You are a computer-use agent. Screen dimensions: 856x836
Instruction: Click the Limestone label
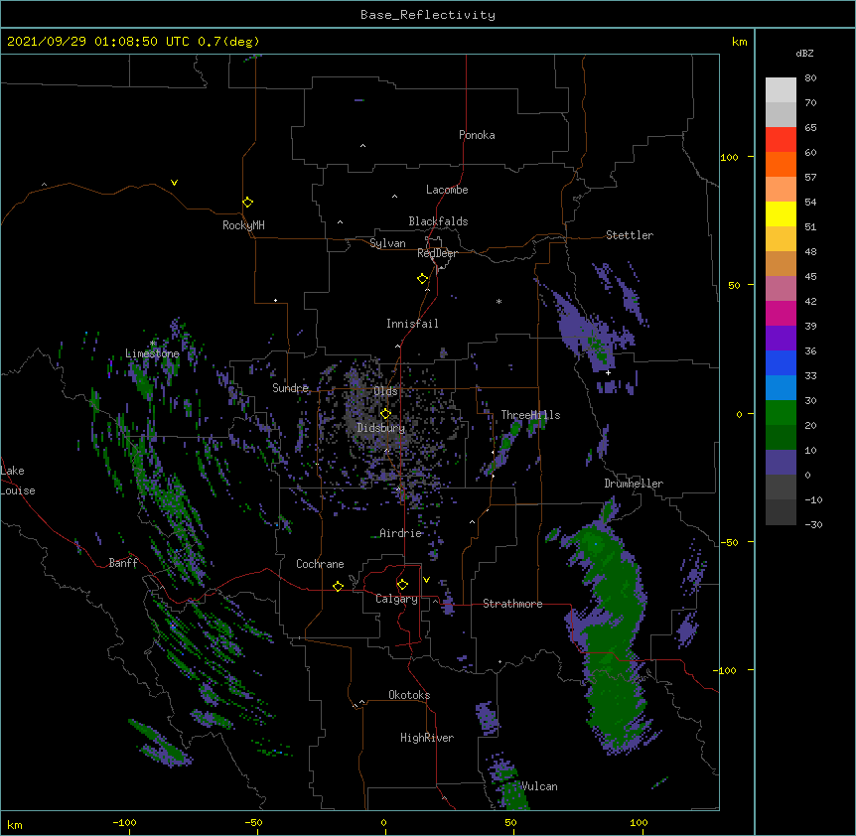[152, 353]
